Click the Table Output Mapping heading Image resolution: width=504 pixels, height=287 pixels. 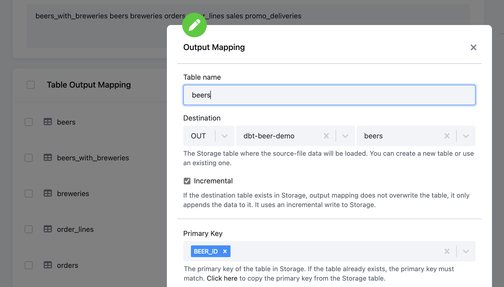coord(89,85)
